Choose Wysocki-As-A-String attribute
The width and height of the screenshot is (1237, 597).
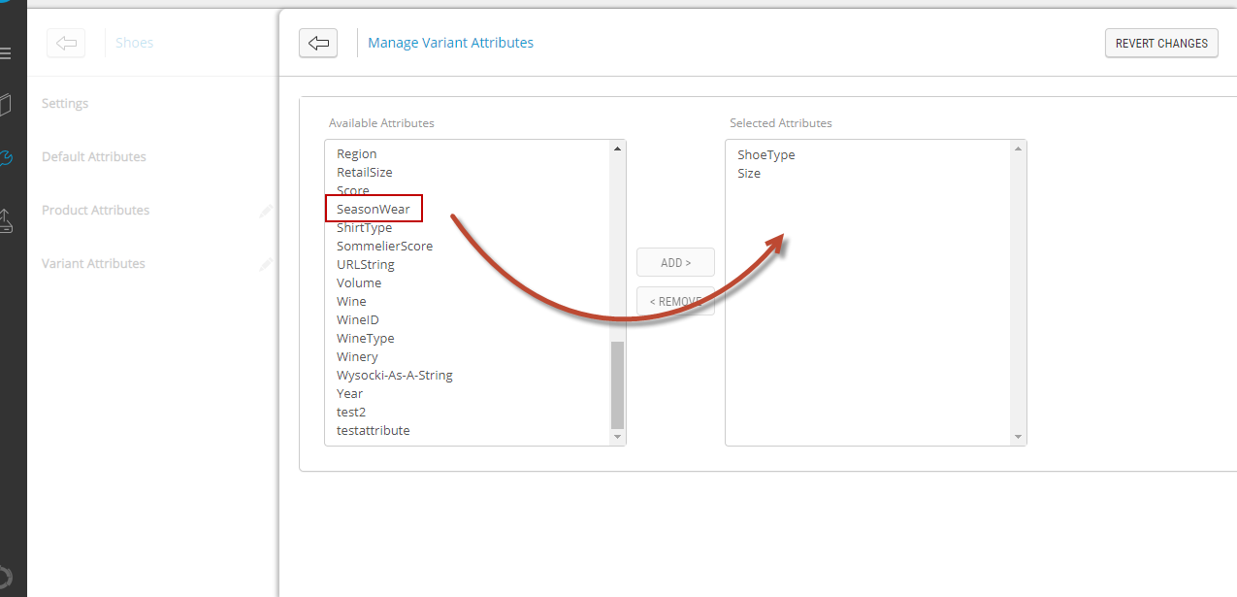click(394, 376)
